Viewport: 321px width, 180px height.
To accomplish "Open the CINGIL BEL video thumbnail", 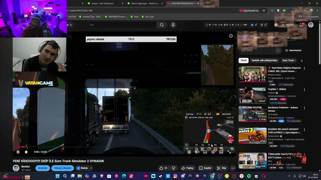I will (x=253, y=74).
